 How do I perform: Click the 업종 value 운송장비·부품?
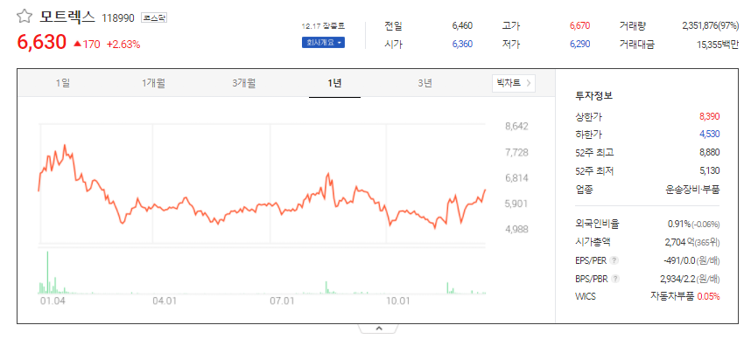pyautogui.click(x=692, y=190)
